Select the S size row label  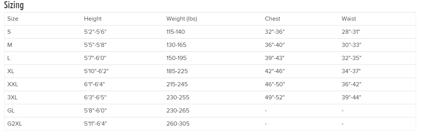9,32
